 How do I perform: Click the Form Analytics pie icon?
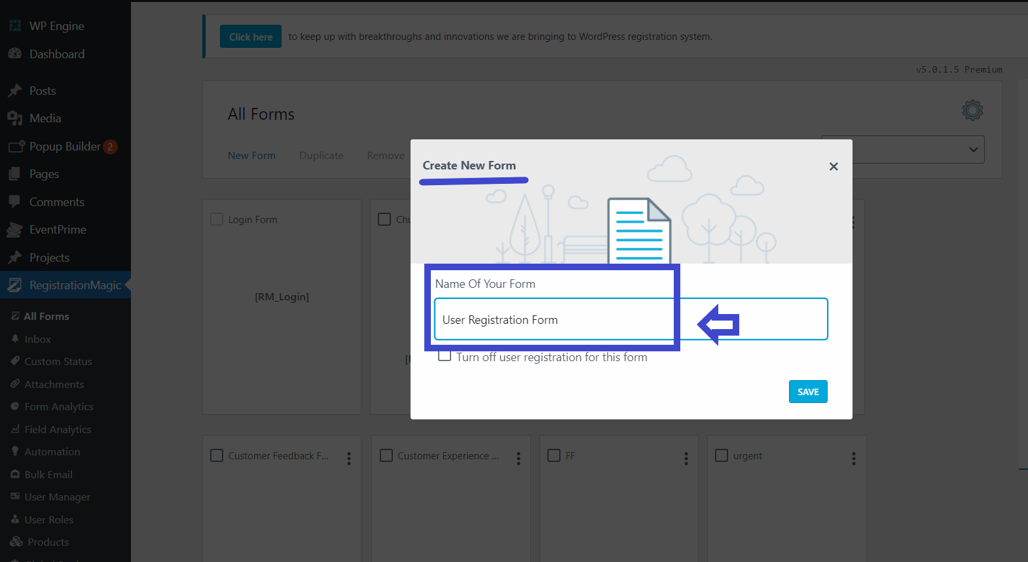pyautogui.click(x=15, y=406)
